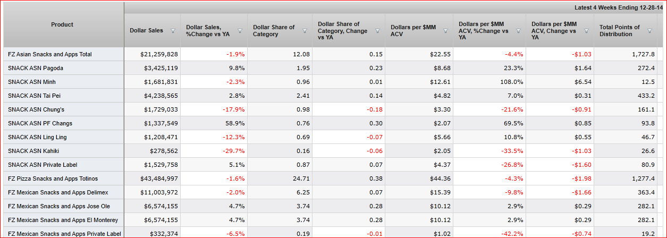The height and width of the screenshot is (238, 667).
Task: Click the Latest 4 Weeks Ending 12-28-14 header
Action: coord(615,8)
